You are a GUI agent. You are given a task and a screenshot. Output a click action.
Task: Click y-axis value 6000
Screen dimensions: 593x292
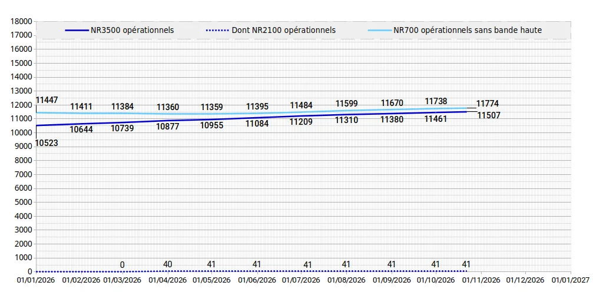click(25, 188)
